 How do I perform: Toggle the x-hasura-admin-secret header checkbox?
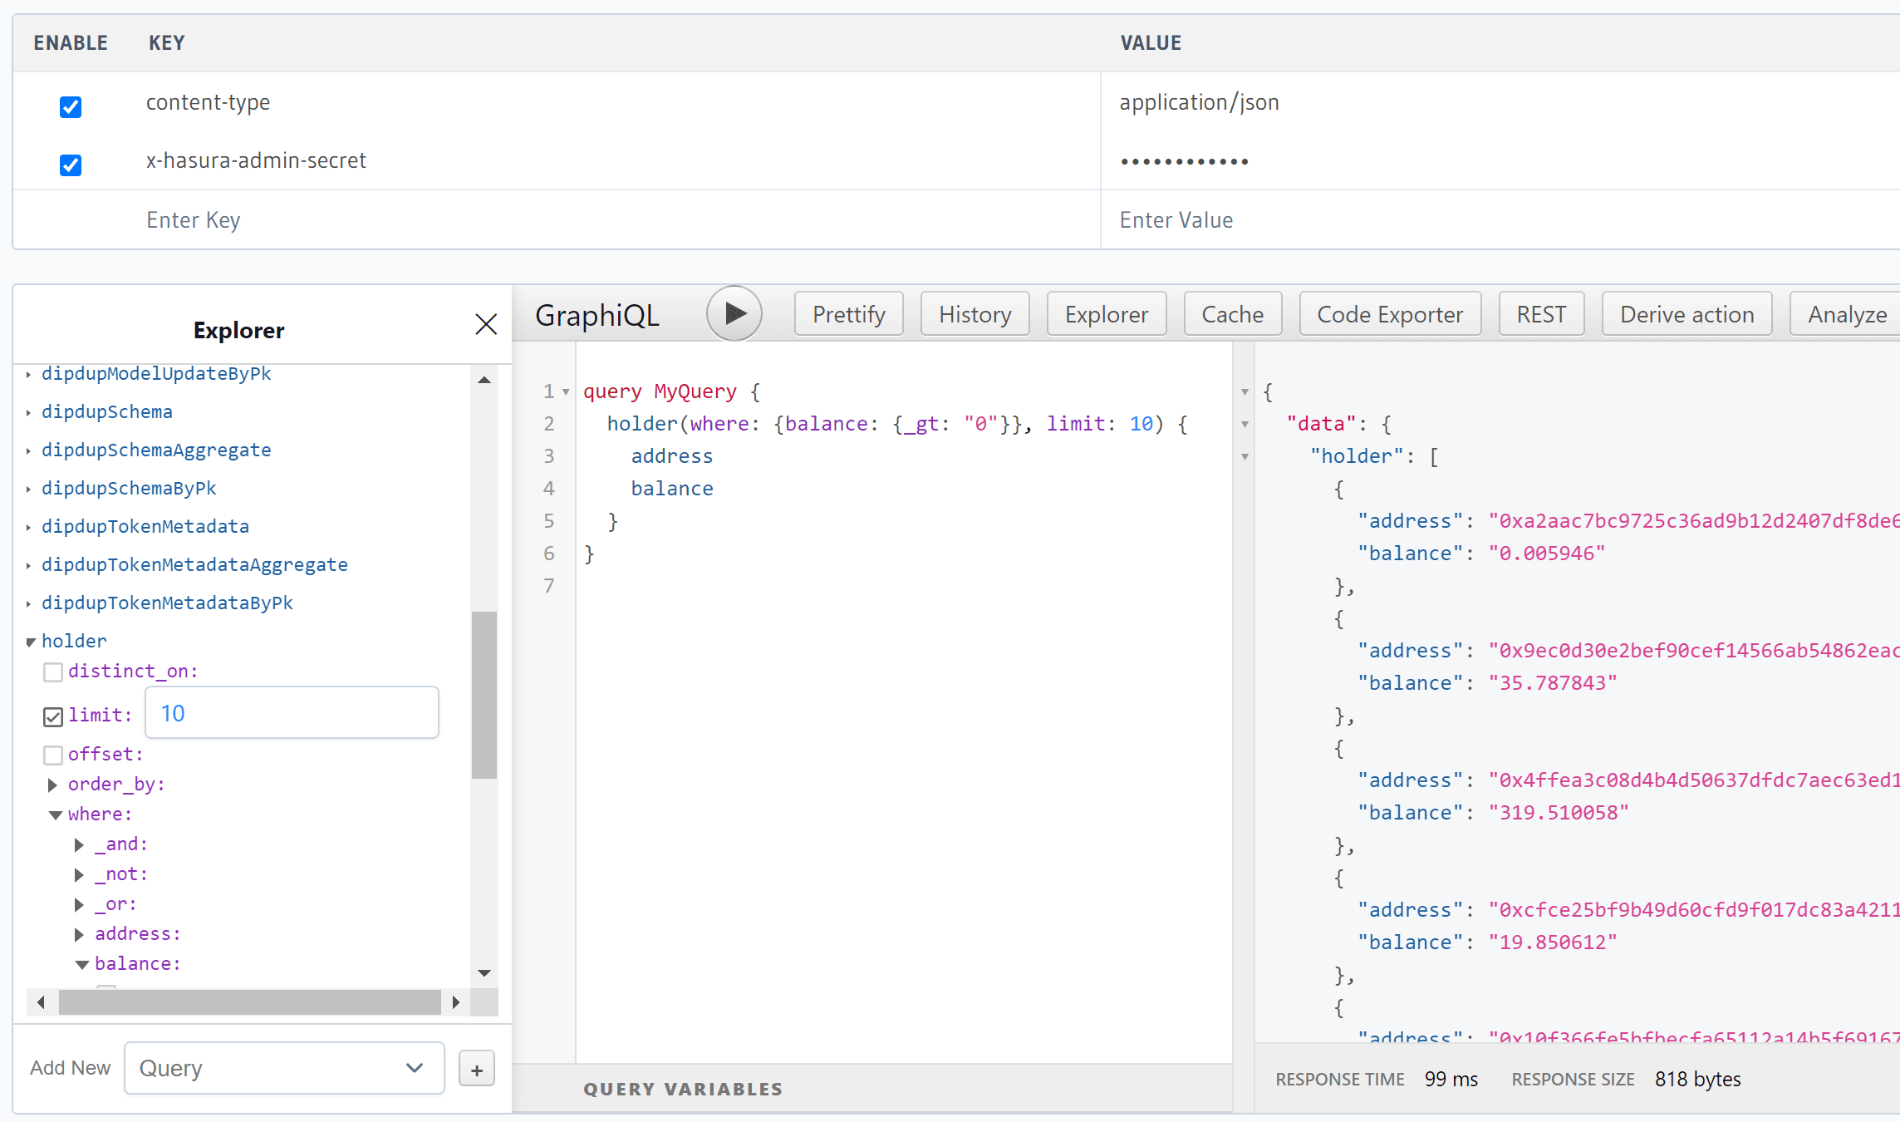71,160
